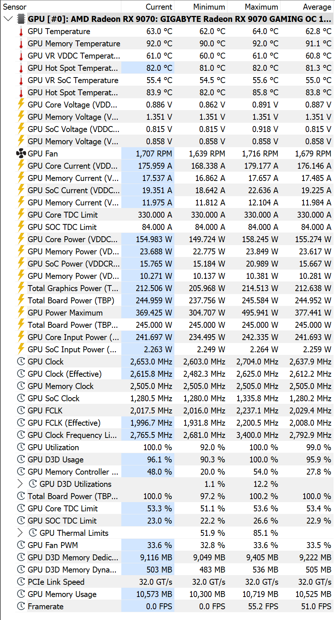The width and height of the screenshot is (335, 620).
Task: Click current value 1,707 RPM for GPU Fan
Action: (x=154, y=154)
